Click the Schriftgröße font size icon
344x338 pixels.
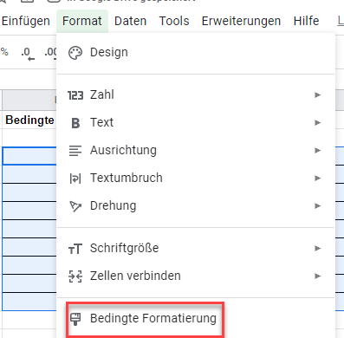[x=75, y=249]
